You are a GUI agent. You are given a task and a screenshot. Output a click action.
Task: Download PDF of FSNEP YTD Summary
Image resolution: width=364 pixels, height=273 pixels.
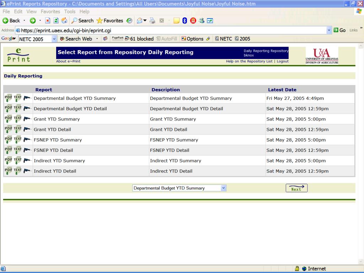point(9,140)
